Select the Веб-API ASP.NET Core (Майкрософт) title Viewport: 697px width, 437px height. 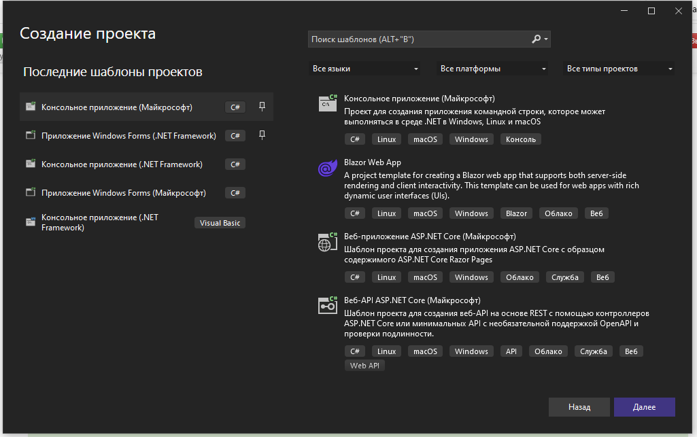(x=412, y=300)
